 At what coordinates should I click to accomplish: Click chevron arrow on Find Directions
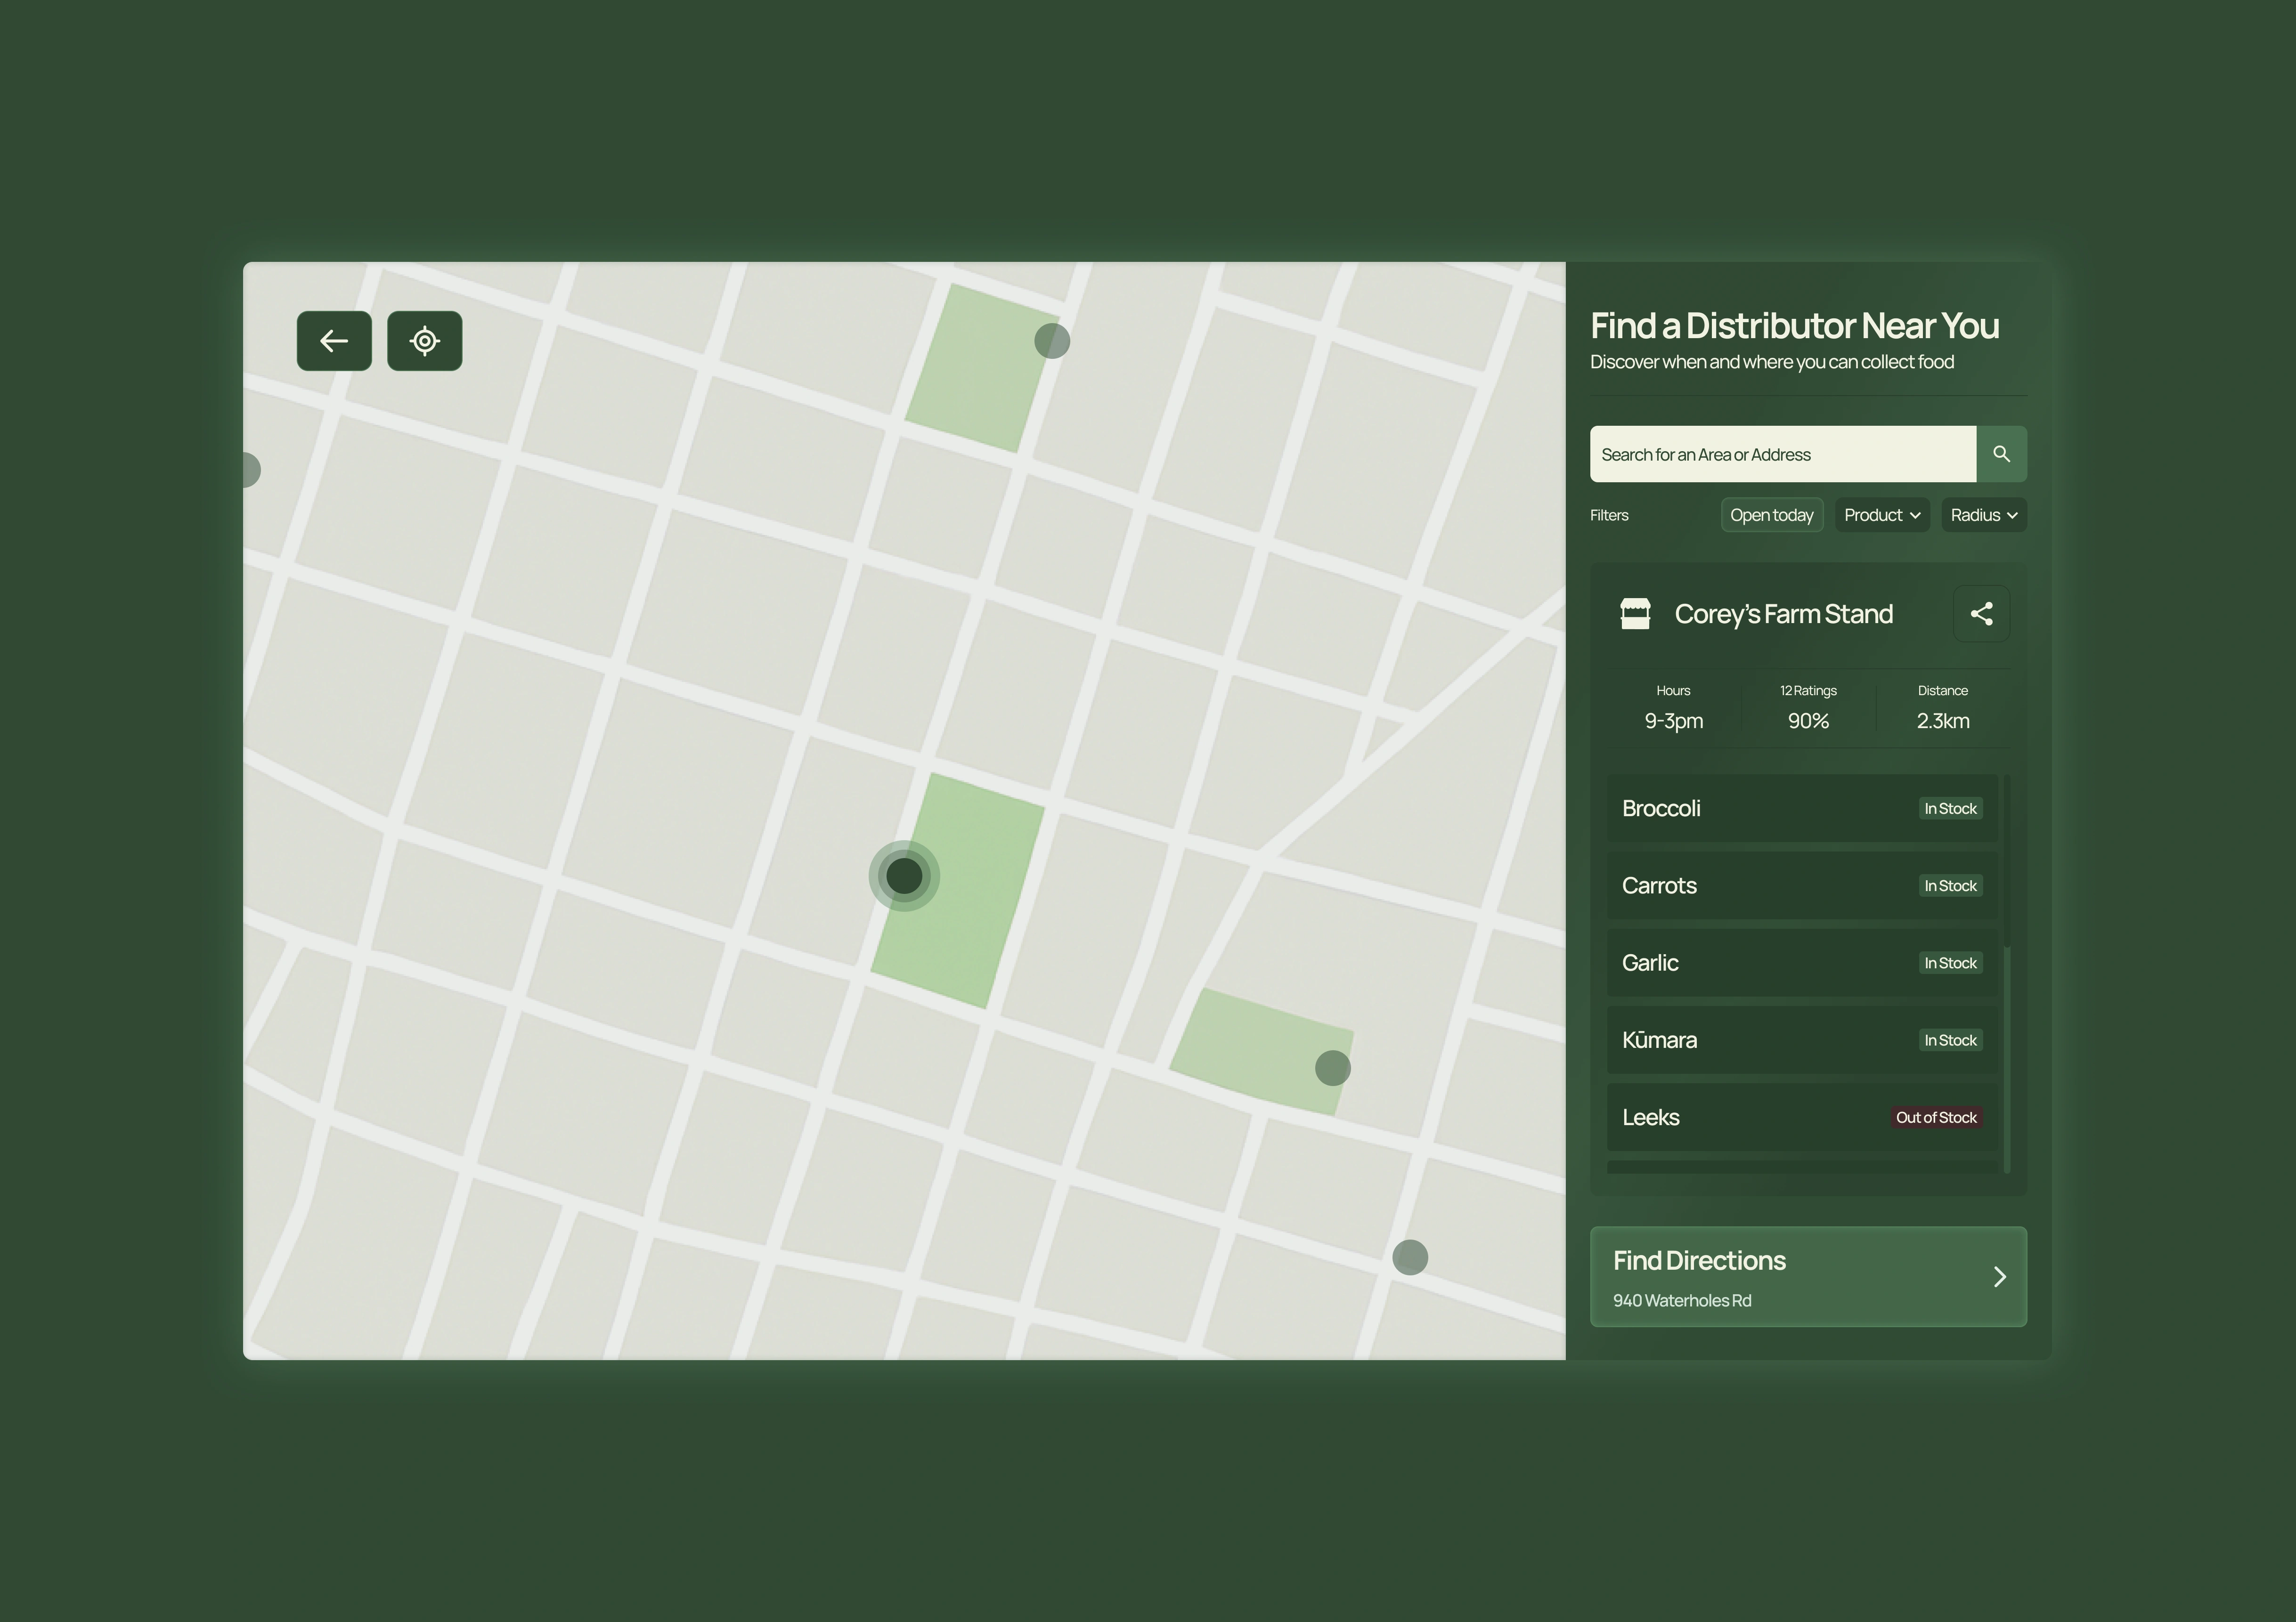pyautogui.click(x=1999, y=1277)
